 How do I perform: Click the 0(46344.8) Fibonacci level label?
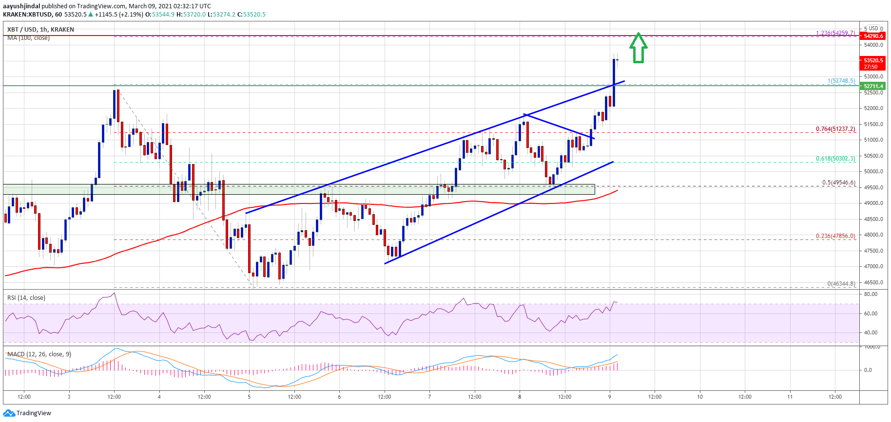pos(841,283)
